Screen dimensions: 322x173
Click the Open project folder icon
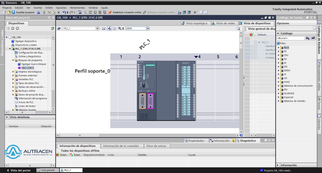9,12
